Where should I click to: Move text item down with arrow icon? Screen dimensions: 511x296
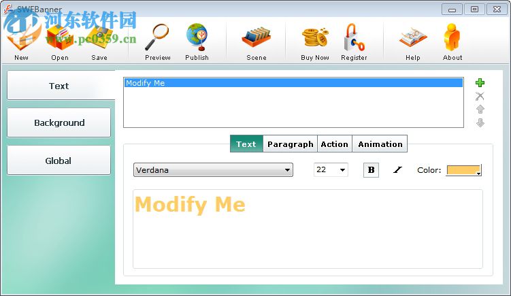480,123
